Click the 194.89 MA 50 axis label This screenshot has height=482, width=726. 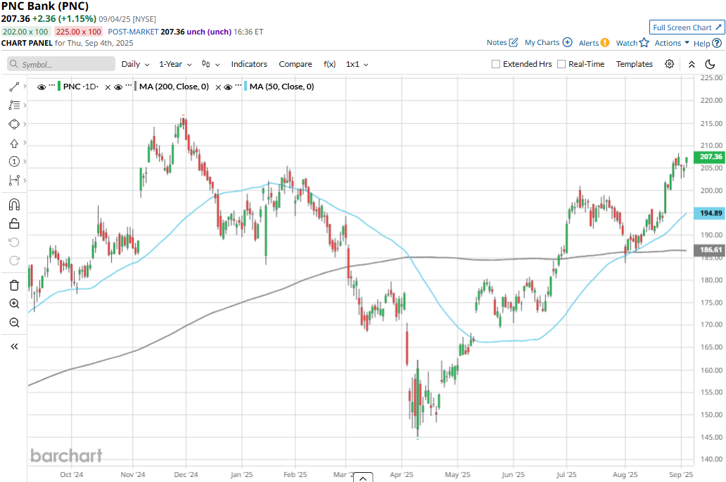(x=709, y=213)
